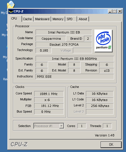126x152 pixels.
Task: Click the L1 Data '16 KBytes' field
Action: click(100, 94)
